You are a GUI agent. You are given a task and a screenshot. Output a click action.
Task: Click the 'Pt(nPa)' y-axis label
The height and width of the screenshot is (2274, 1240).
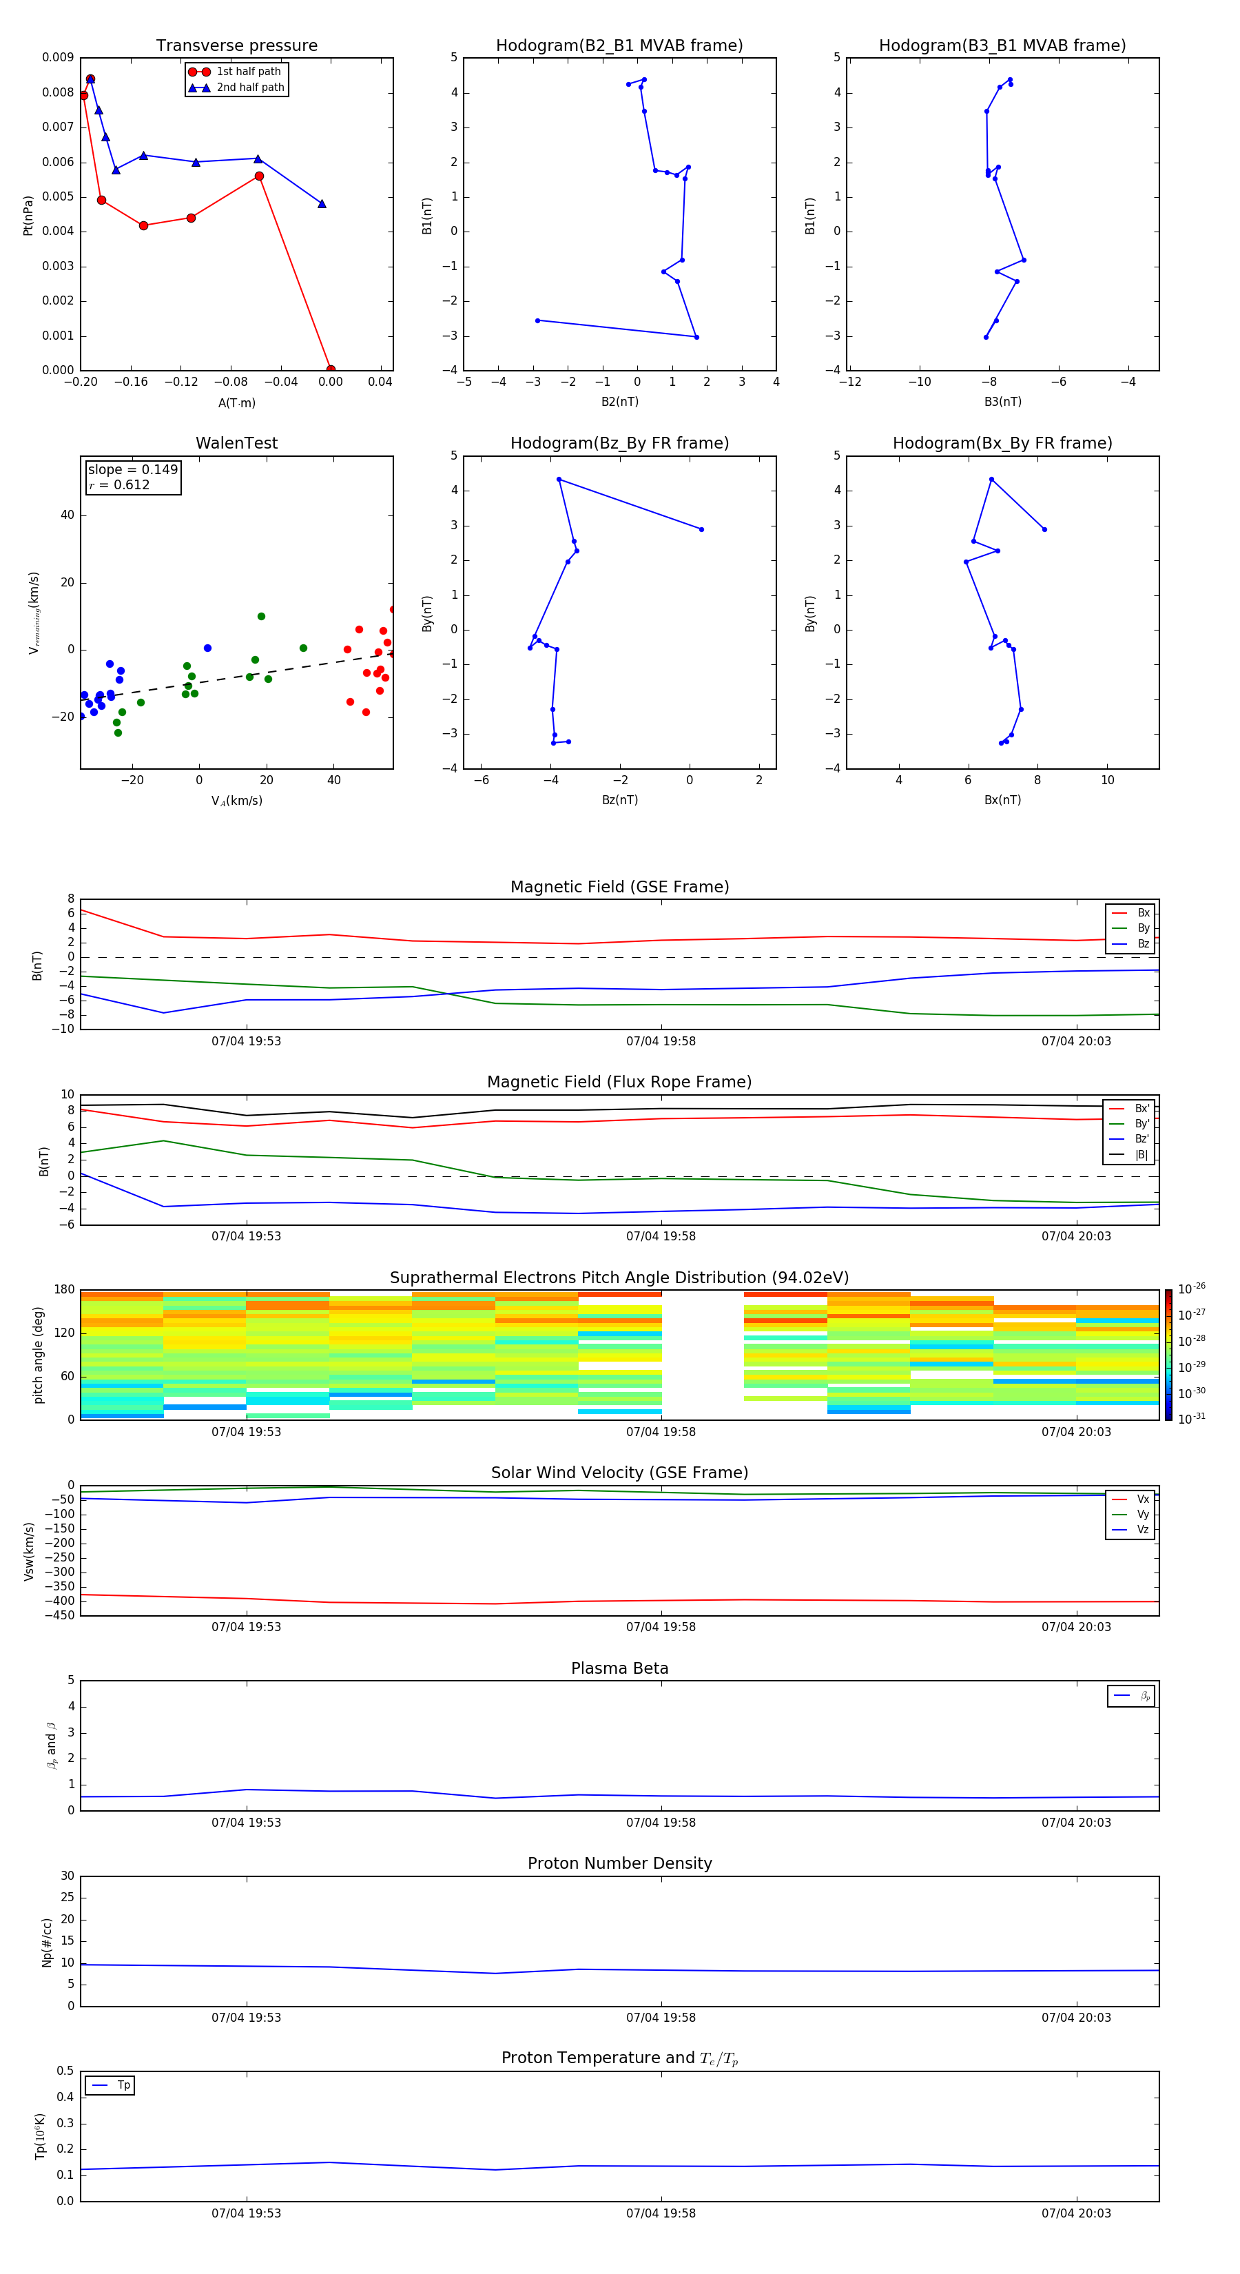[28, 216]
